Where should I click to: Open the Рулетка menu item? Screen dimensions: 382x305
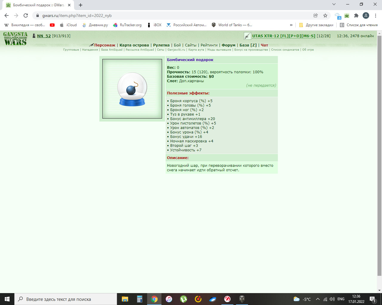(161, 45)
